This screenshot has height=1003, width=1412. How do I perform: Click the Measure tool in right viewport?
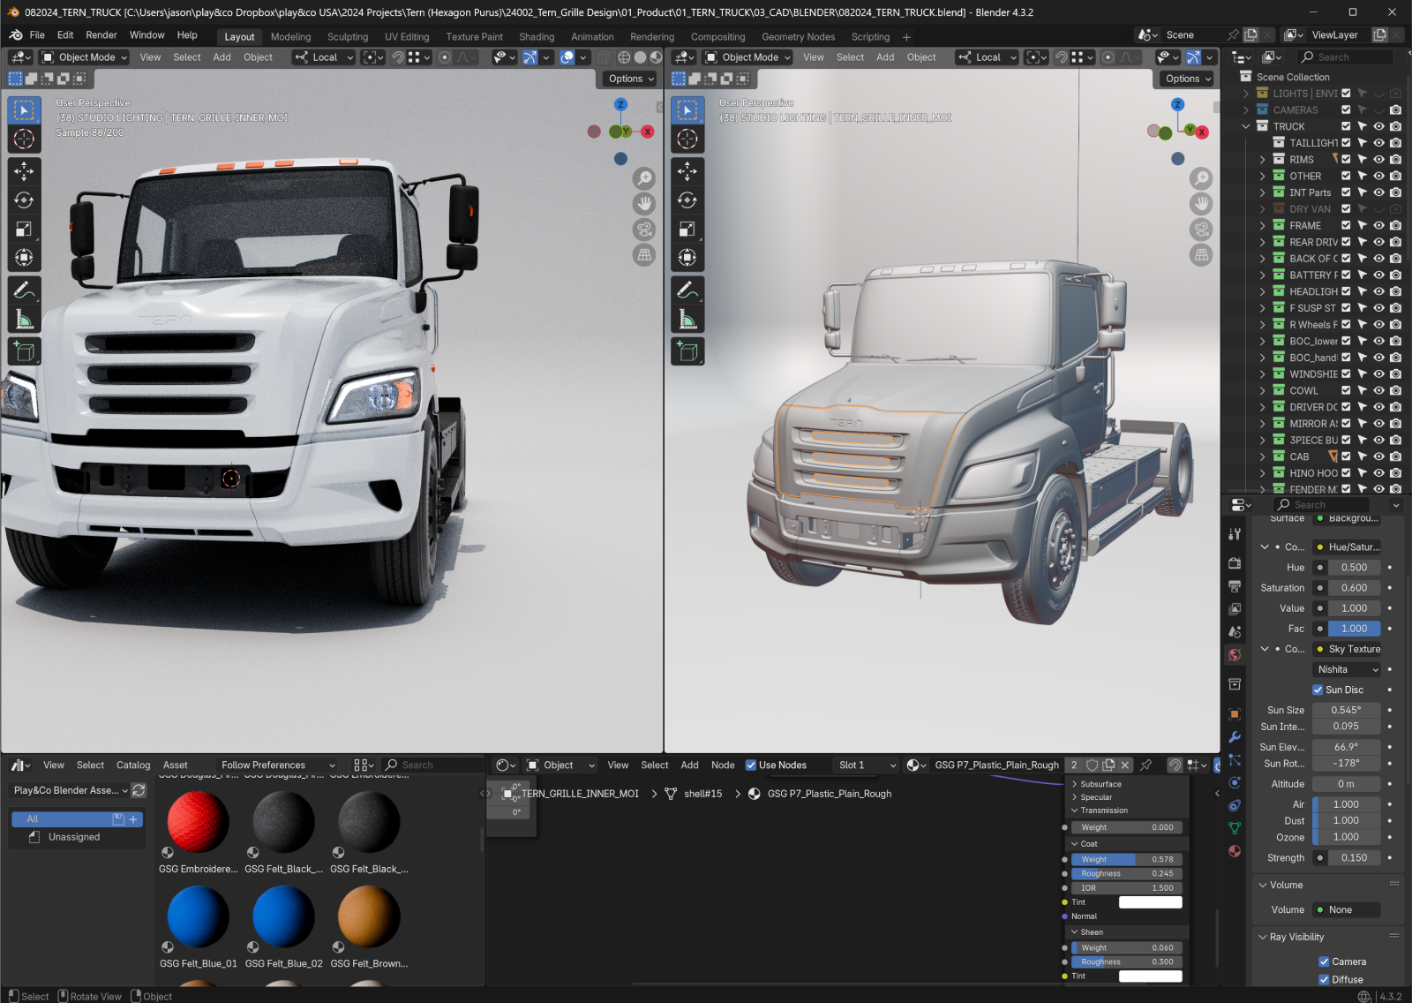click(687, 319)
